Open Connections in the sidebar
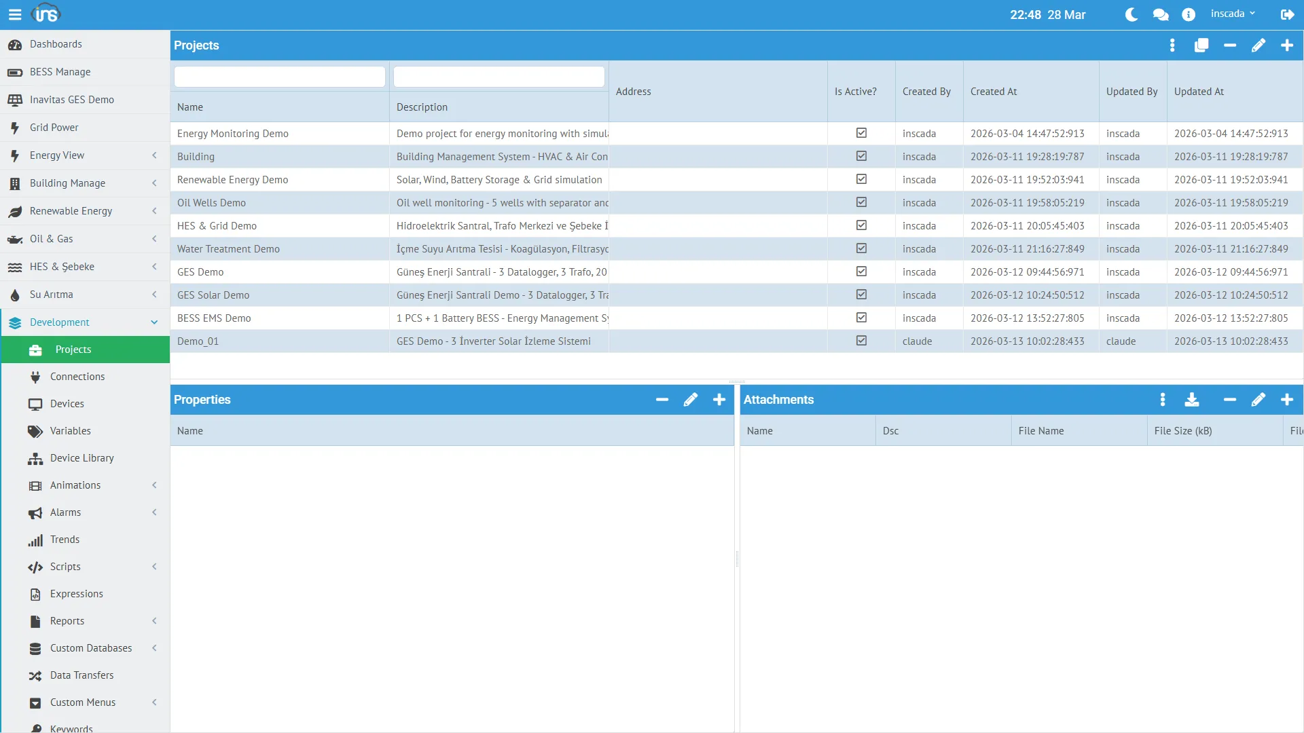1304x733 pixels. tap(77, 377)
